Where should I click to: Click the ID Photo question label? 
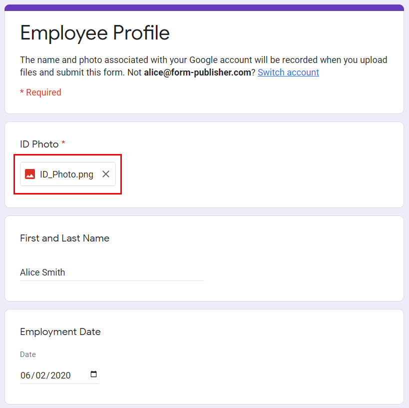point(39,144)
